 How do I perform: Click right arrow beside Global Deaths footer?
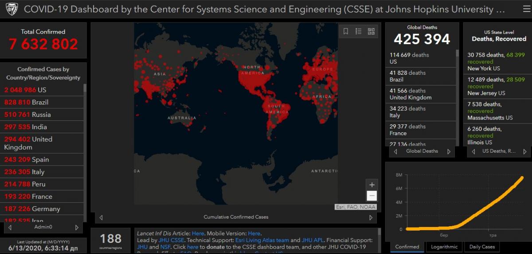[x=449, y=151]
